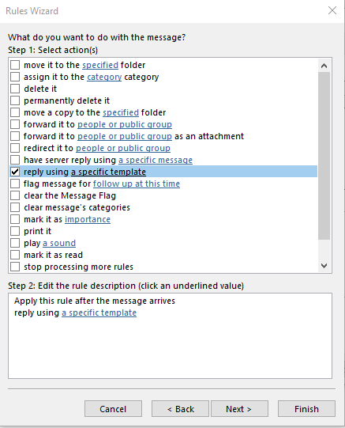Go to next wizard step with Next

(239, 409)
